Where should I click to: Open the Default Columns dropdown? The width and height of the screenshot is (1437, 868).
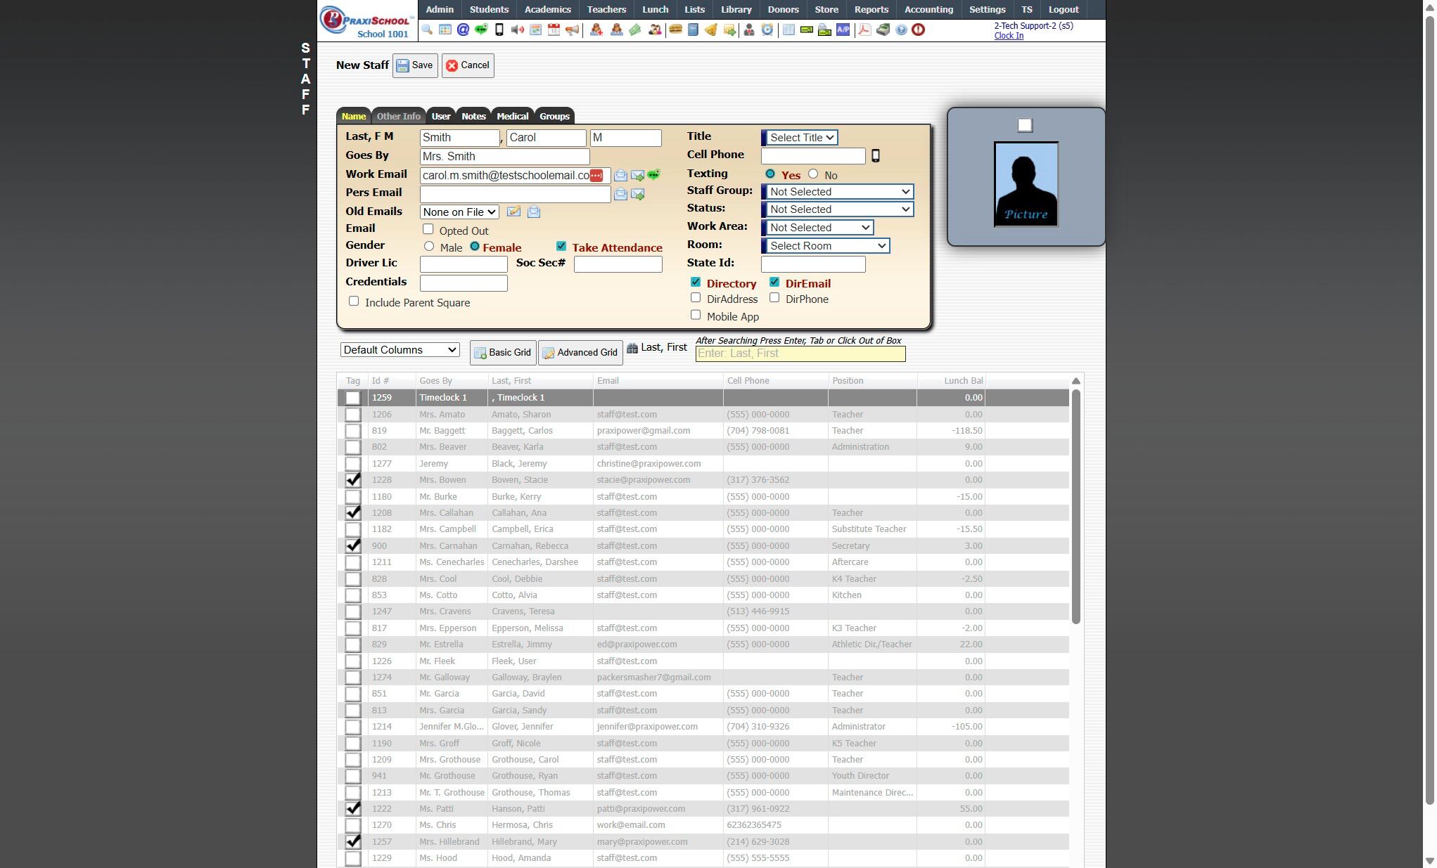pyautogui.click(x=400, y=350)
